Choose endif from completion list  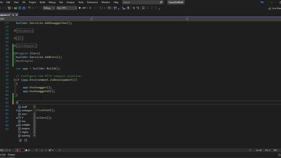click(x=24, y=107)
